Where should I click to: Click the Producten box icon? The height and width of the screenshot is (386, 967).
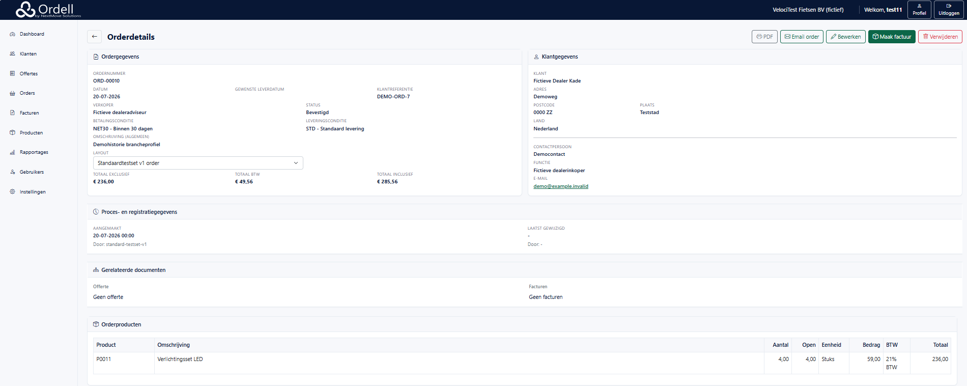coord(13,132)
